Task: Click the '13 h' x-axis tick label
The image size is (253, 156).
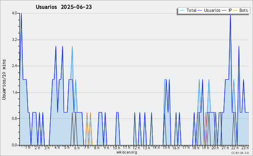Action: tap(146, 148)
